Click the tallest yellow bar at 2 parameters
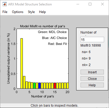Viewport: 109px width, 108px height. coord(22,63)
